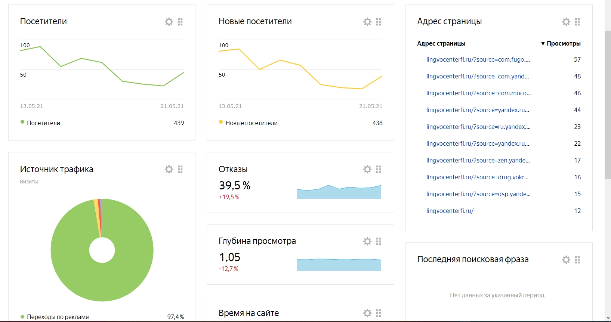
Task: Click the Последняя поисковая фраза widget title
Action: (x=473, y=259)
